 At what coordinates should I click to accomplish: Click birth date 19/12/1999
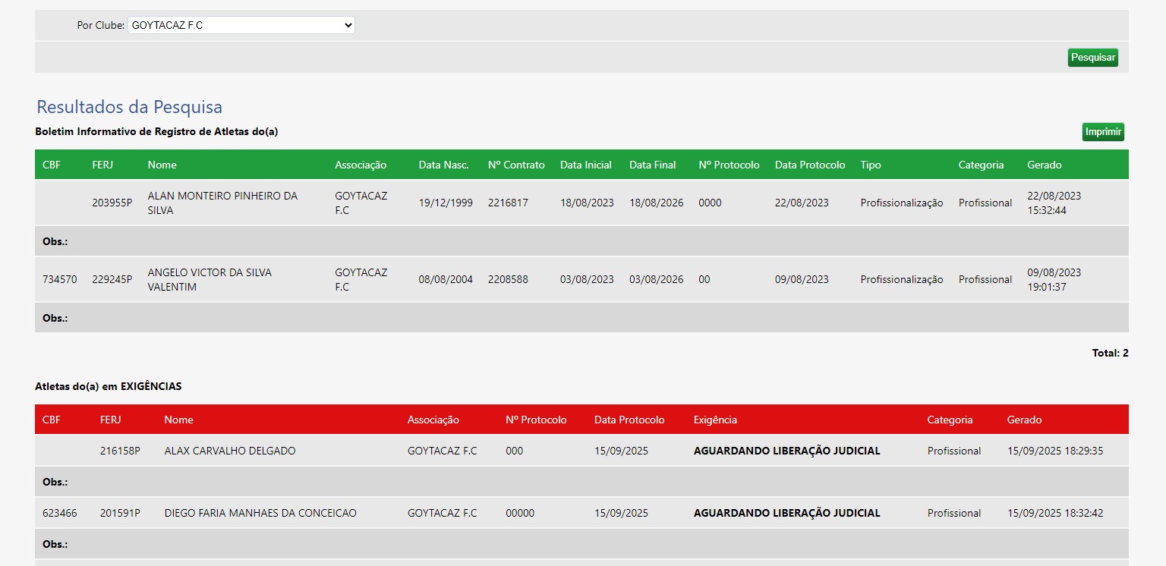pyautogui.click(x=446, y=203)
